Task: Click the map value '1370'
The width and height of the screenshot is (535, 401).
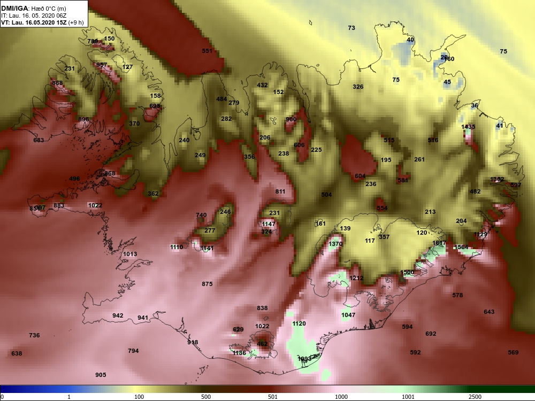Action: 335,244
